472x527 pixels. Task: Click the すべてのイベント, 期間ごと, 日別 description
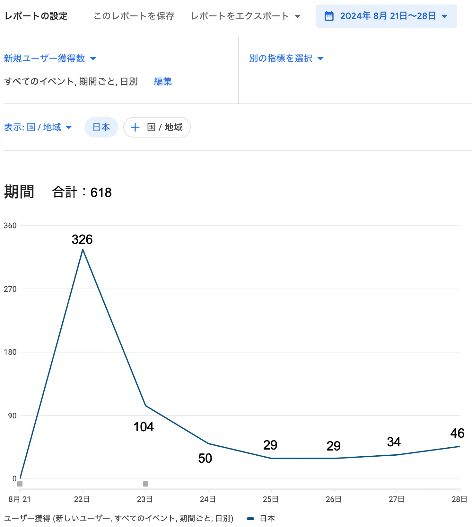coord(71,82)
